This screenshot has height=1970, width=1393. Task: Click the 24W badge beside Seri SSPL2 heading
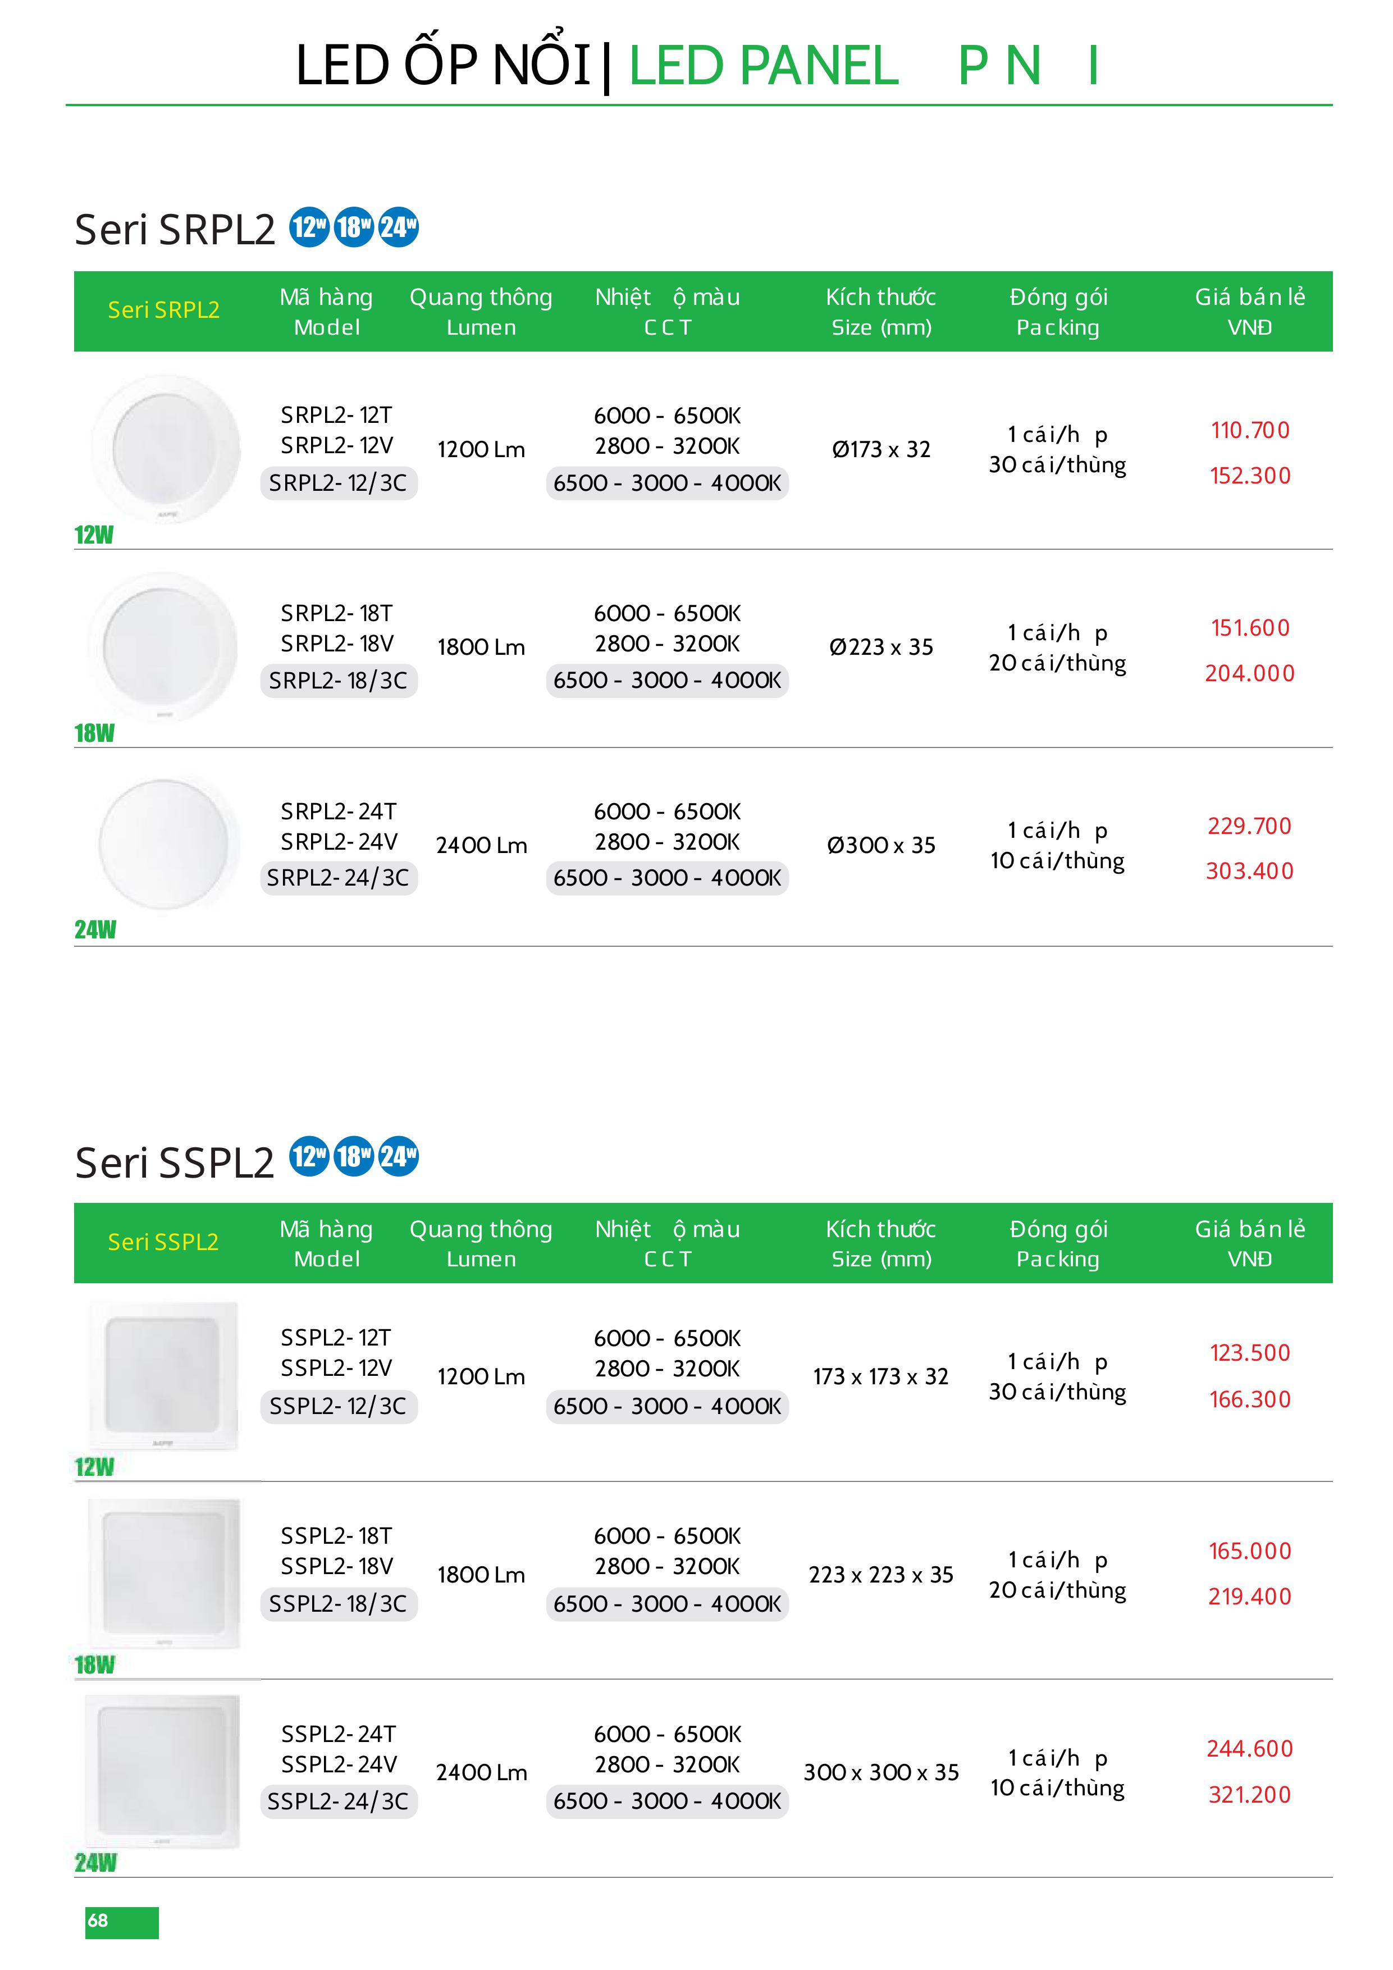coord(398,1157)
